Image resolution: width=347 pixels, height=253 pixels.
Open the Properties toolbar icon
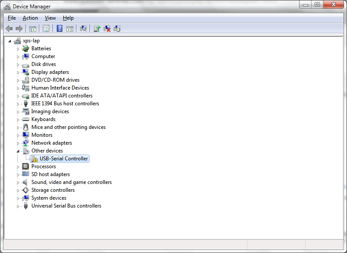pyautogui.click(x=46, y=28)
